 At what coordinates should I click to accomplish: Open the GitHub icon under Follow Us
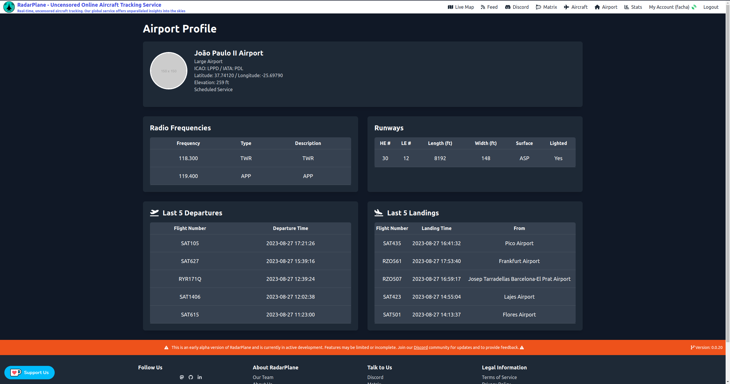(191, 377)
